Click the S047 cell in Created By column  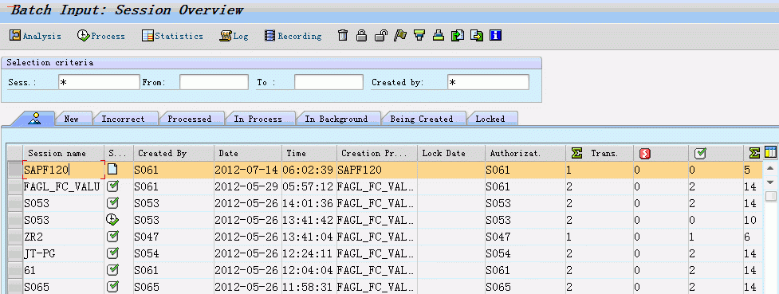tap(174, 237)
